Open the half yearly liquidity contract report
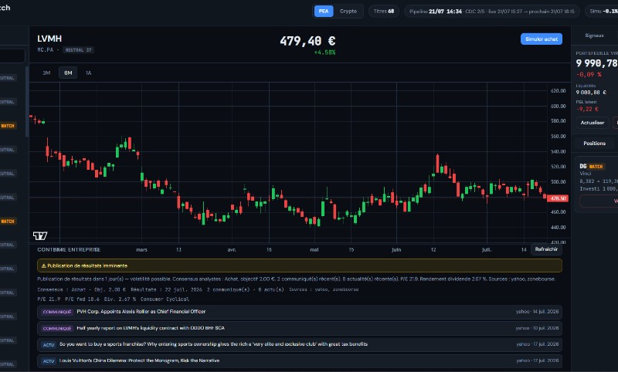The height and width of the screenshot is (372, 618). pos(300,328)
